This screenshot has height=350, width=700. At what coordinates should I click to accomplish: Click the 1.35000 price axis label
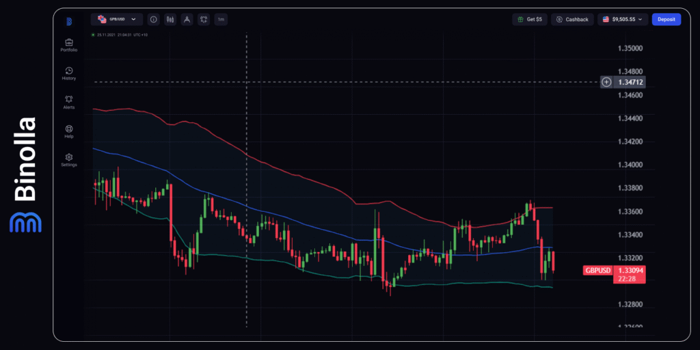(x=630, y=48)
